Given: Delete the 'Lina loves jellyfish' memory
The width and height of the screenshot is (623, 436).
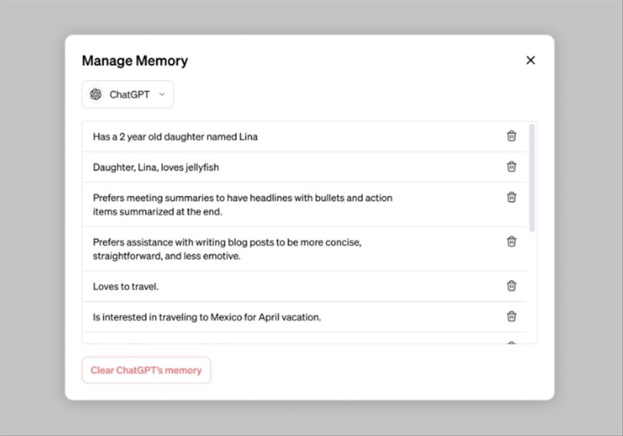Looking at the screenshot, I should [x=511, y=167].
